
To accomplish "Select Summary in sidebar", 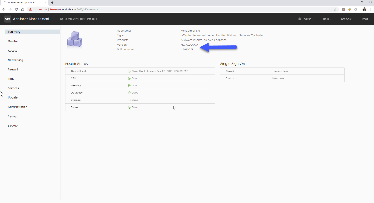I will pos(33,32).
